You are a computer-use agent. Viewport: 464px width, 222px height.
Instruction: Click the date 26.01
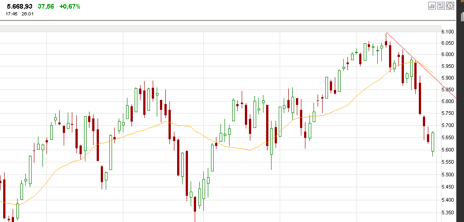pos(28,14)
